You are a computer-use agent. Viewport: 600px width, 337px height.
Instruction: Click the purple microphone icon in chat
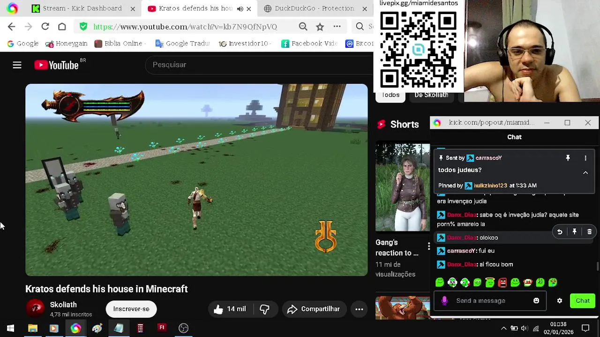click(444, 300)
